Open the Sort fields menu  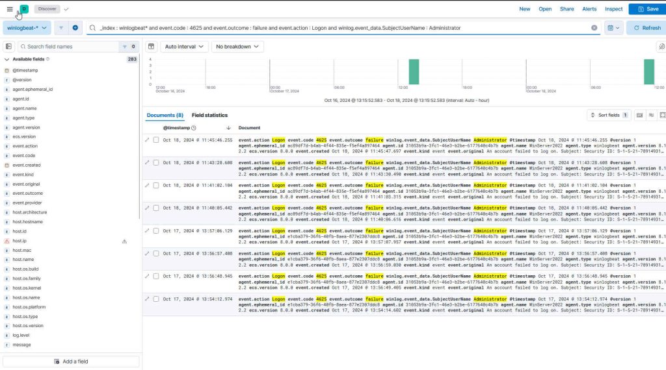pos(609,116)
